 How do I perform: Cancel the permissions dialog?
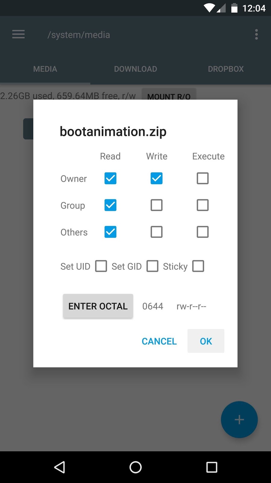click(159, 341)
